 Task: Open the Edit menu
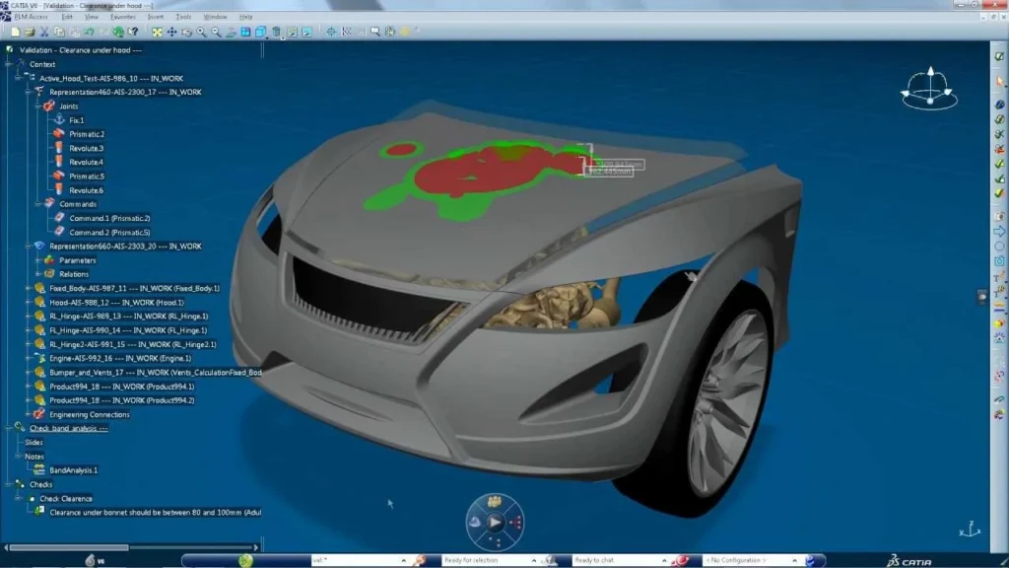tap(67, 17)
